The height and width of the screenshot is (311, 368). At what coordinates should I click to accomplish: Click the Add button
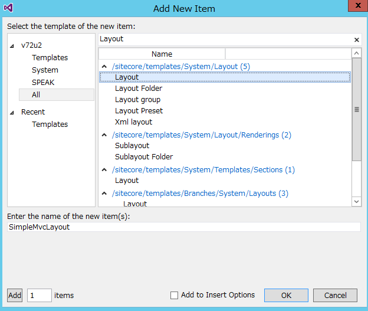click(x=15, y=295)
